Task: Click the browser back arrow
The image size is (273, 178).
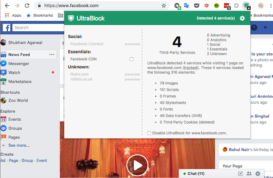Action: click(x=7, y=6)
